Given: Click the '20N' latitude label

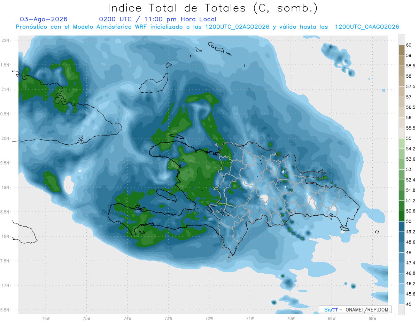Looking at the screenshot, I should point(5,138).
